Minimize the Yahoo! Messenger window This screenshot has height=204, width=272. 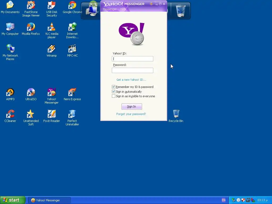[x=156, y=4]
